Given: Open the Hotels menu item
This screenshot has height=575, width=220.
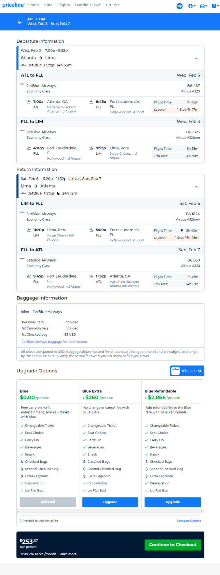Looking at the screenshot, I should [33, 5].
